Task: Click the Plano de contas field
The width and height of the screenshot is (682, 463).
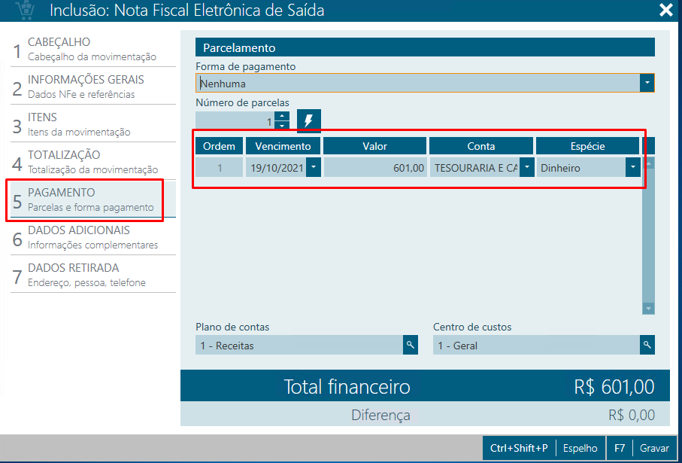Action: tap(299, 345)
